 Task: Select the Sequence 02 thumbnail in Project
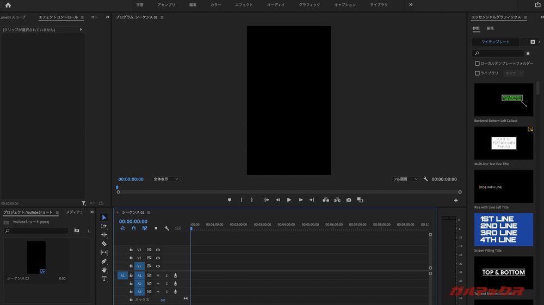click(36, 257)
